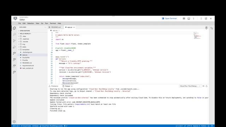Open the Explorer panel more actions ellipsis
This screenshot has width=226, height=127.
coord(45,27)
